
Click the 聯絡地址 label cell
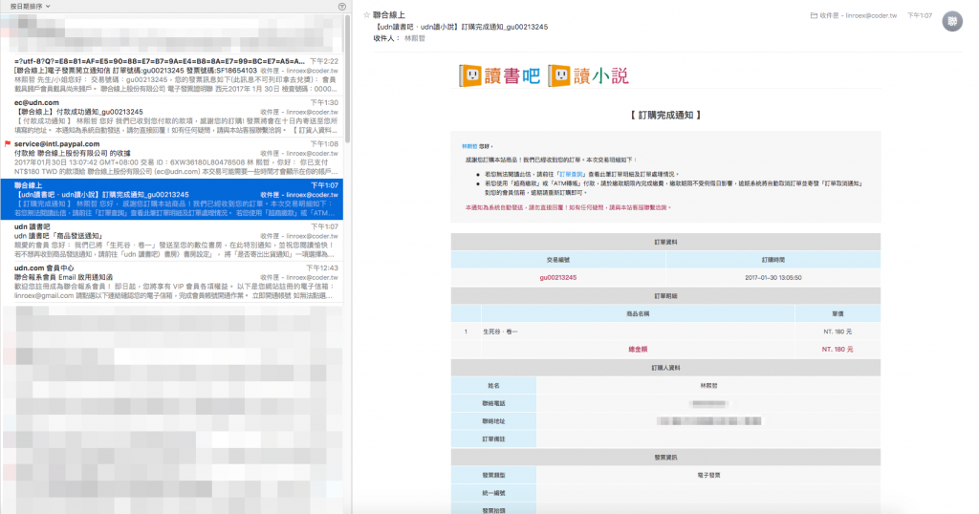coord(494,421)
